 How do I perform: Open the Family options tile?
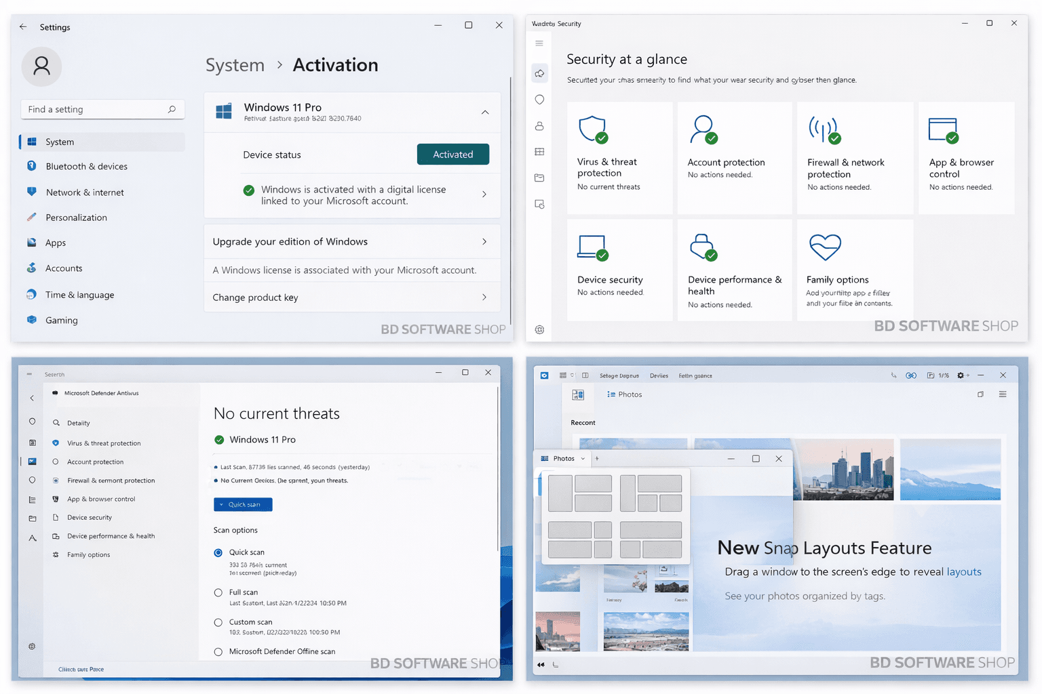click(x=855, y=270)
